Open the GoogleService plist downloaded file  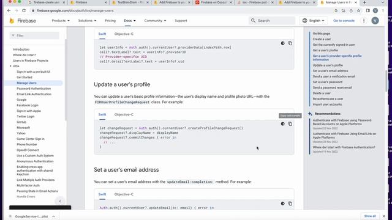pos(31,216)
